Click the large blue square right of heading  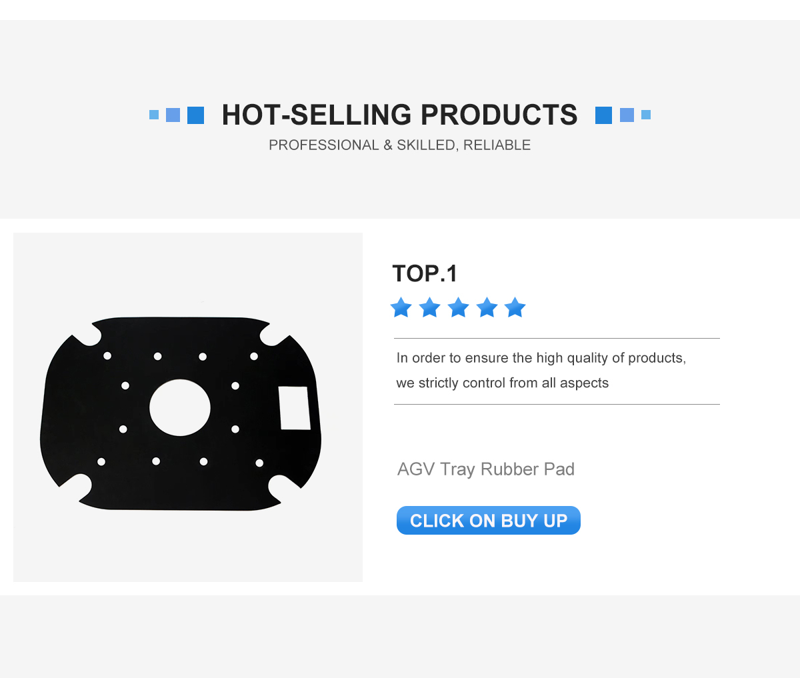(x=603, y=115)
